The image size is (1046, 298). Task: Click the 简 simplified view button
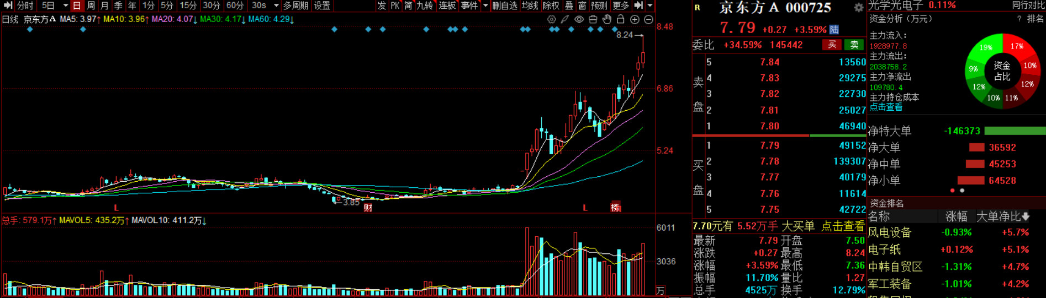tap(408, 6)
